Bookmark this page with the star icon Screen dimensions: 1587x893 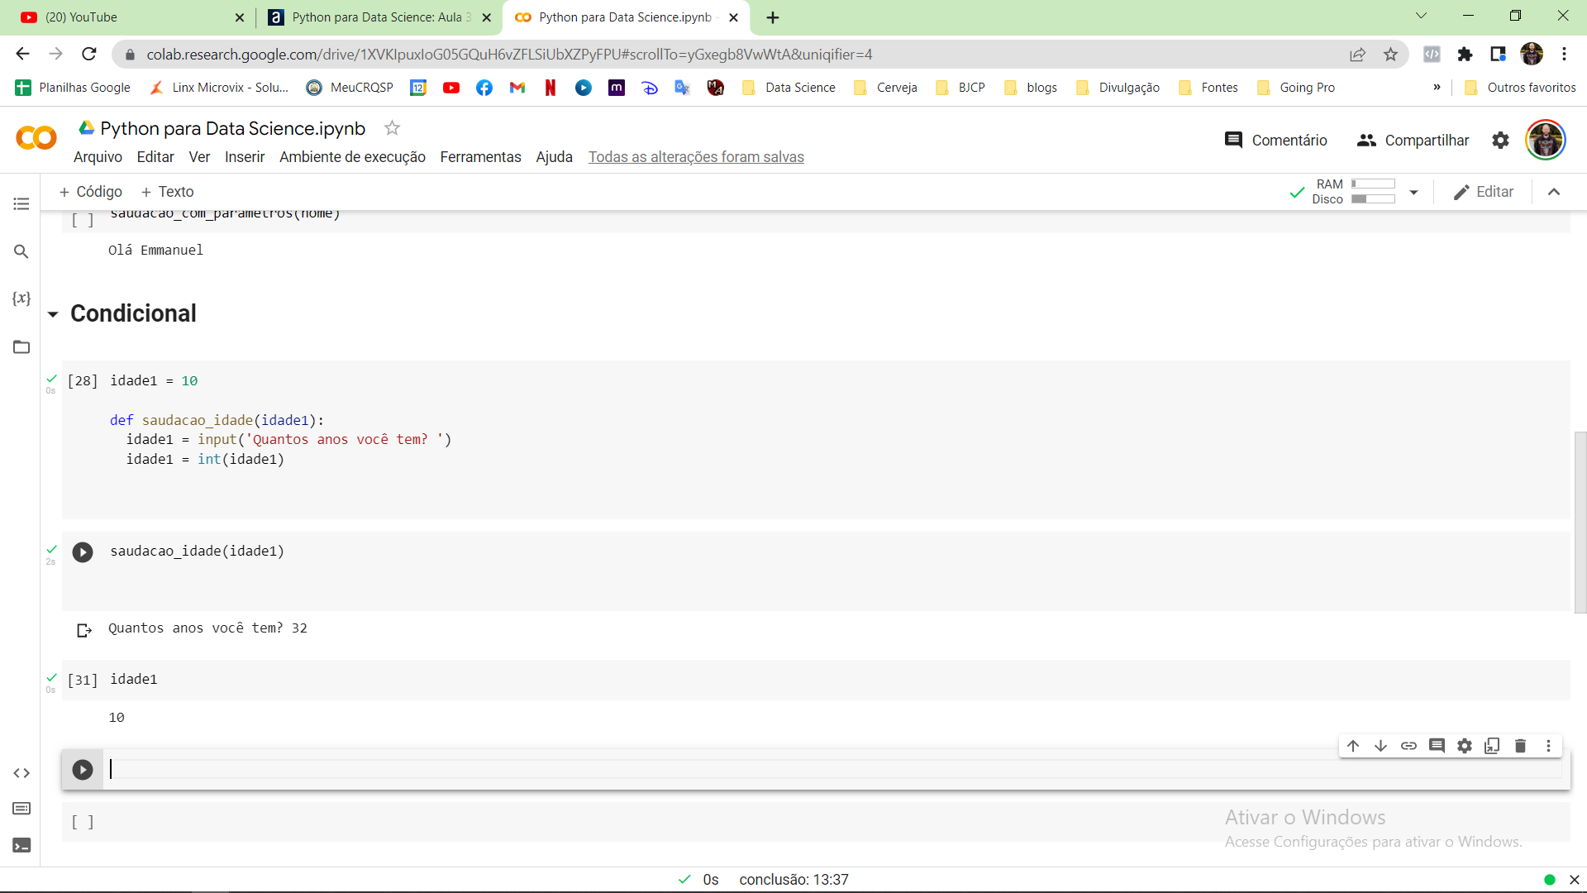(1390, 55)
